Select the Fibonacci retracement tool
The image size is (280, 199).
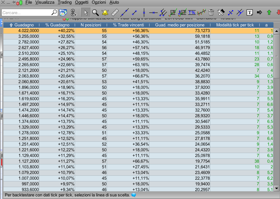click(x=173, y=12)
